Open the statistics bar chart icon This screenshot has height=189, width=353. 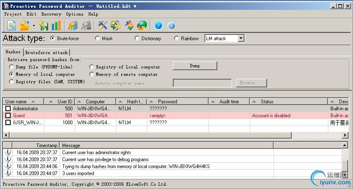tap(56, 25)
